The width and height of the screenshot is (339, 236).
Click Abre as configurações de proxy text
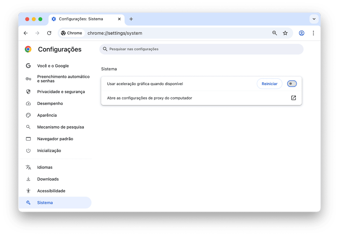(149, 98)
